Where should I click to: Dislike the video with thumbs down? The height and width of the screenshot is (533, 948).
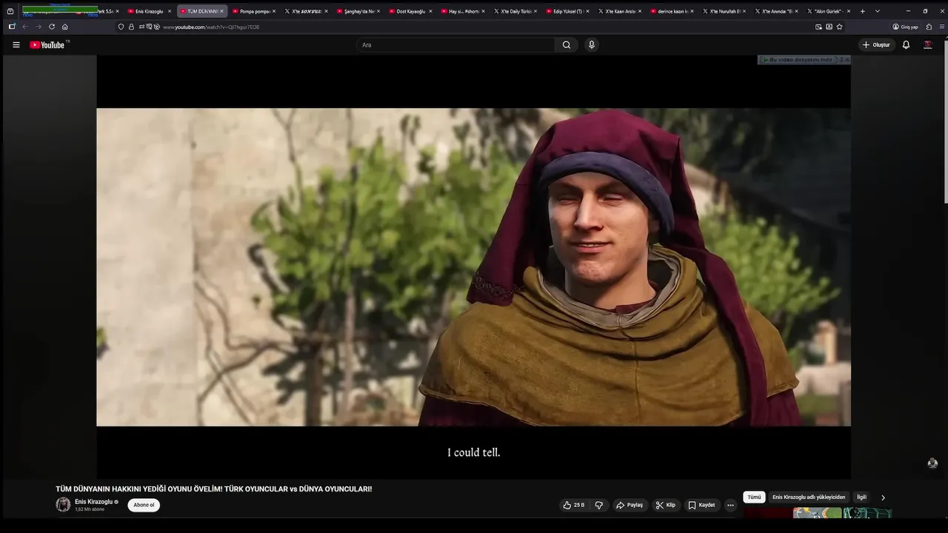pos(599,505)
